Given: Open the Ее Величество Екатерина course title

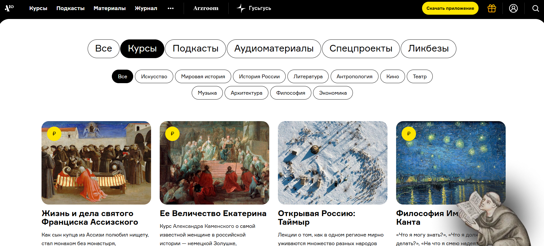Looking at the screenshot, I should click(213, 213).
